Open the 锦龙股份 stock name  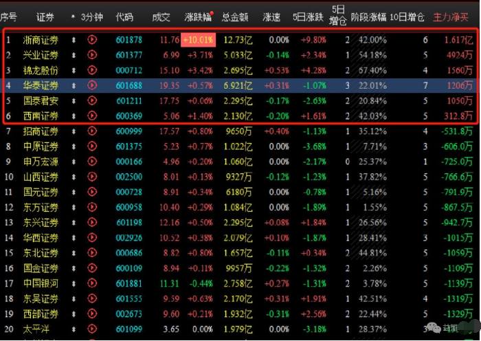[x=41, y=71]
